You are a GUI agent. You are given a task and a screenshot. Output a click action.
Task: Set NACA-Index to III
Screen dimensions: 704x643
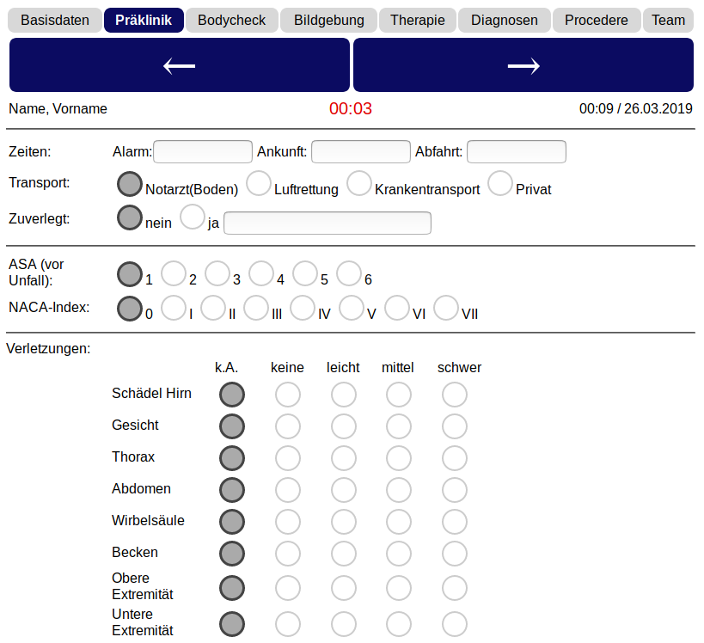click(x=256, y=308)
